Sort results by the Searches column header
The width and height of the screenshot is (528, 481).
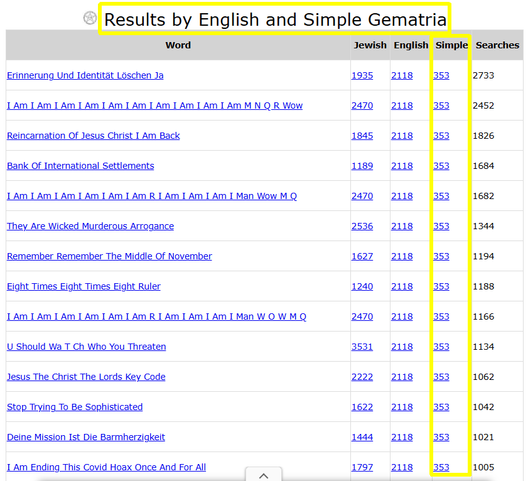(497, 45)
